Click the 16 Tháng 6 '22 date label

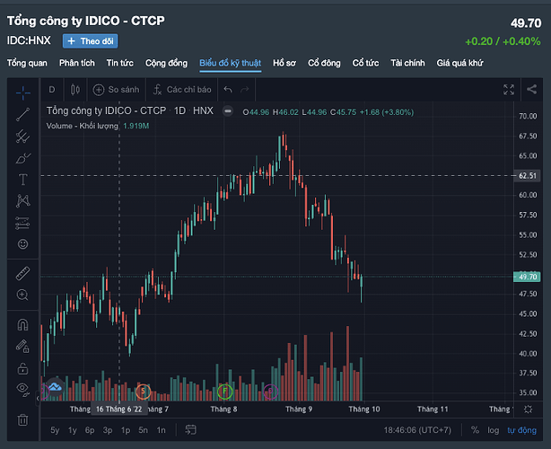[118, 409]
